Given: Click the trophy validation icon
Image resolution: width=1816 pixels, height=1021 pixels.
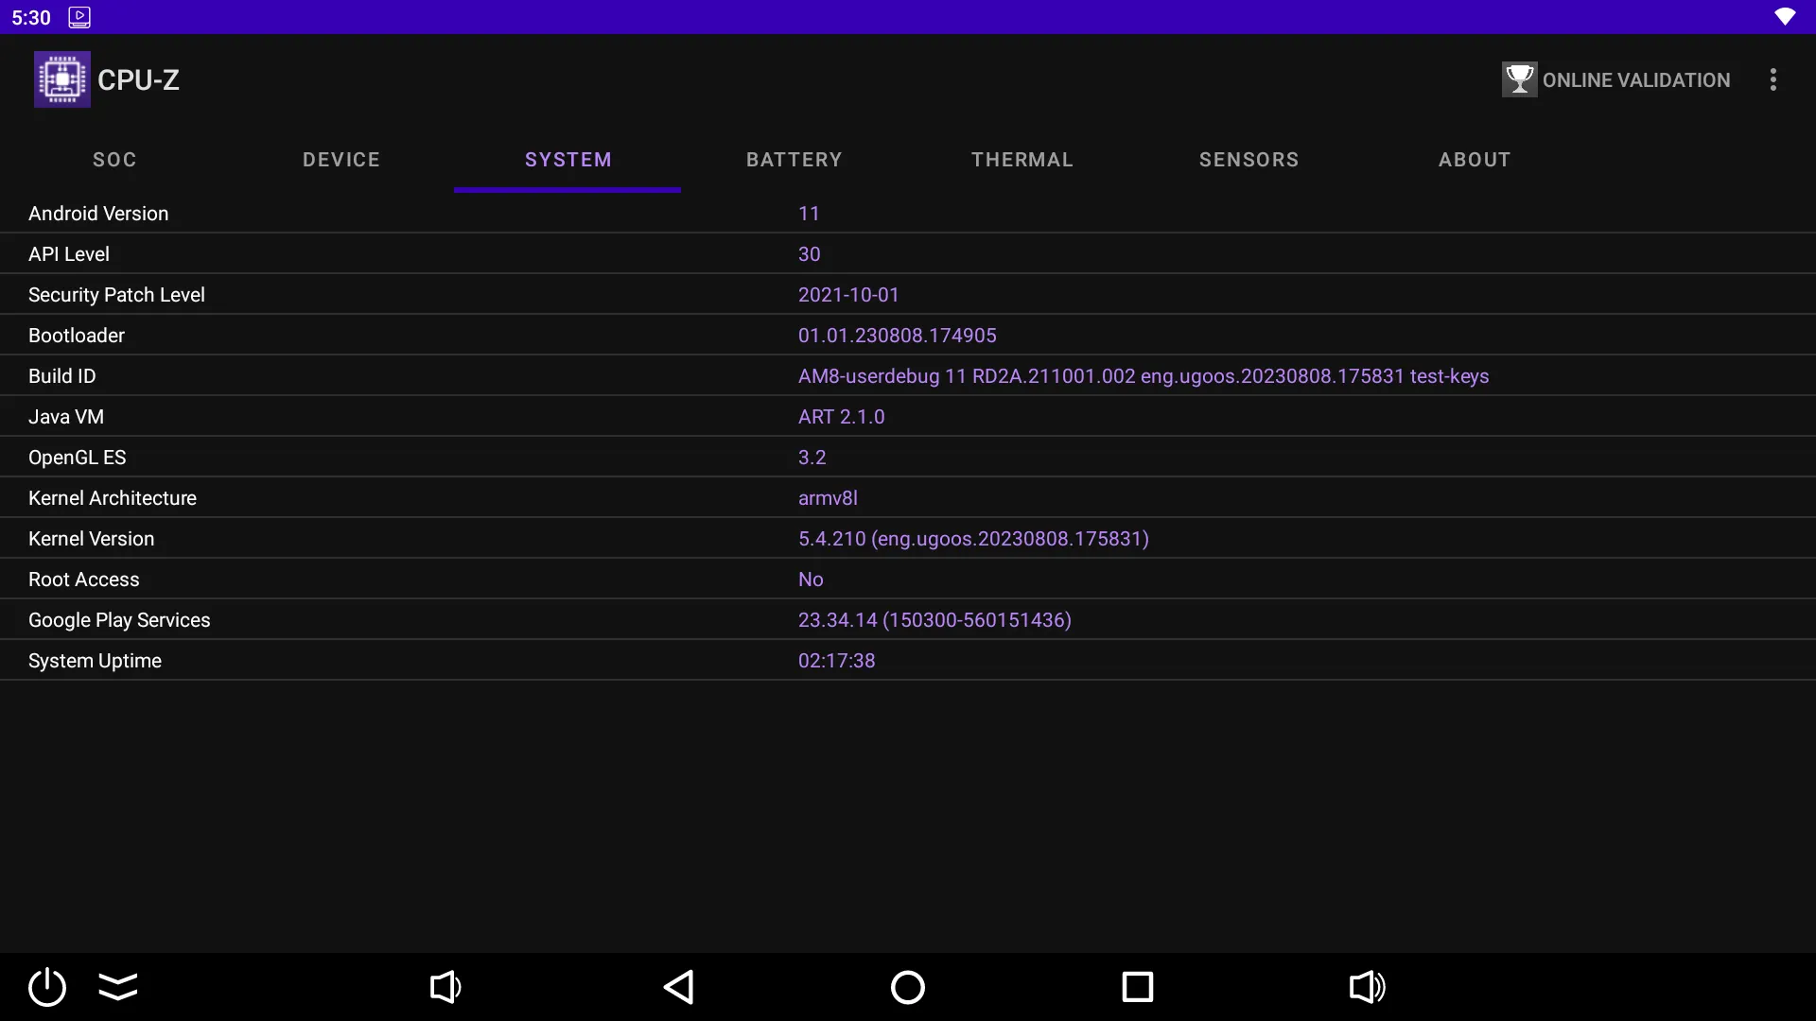Looking at the screenshot, I should click(1519, 79).
